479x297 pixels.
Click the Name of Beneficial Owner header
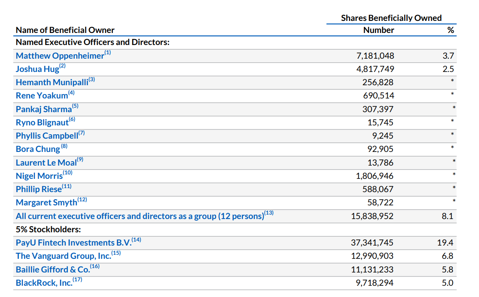(65, 30)
